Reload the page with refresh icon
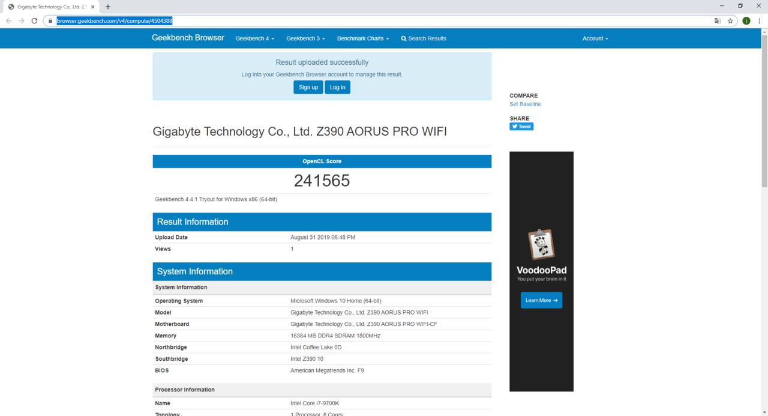The height and width of the screenshot is (416, 768). pyautogui.click(x=34, y=20)
